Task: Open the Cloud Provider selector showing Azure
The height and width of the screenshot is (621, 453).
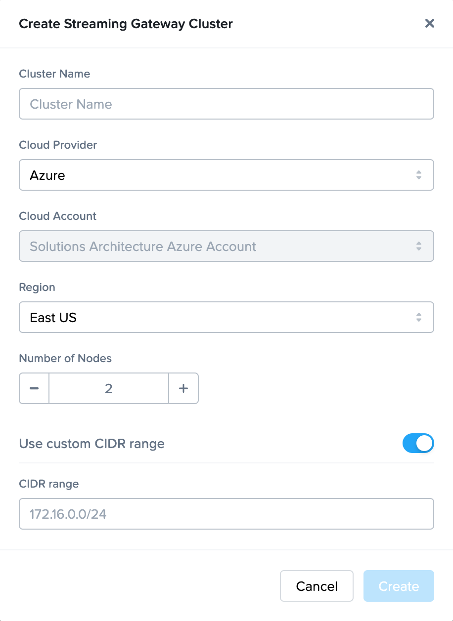Action: [x=226, y=175]
